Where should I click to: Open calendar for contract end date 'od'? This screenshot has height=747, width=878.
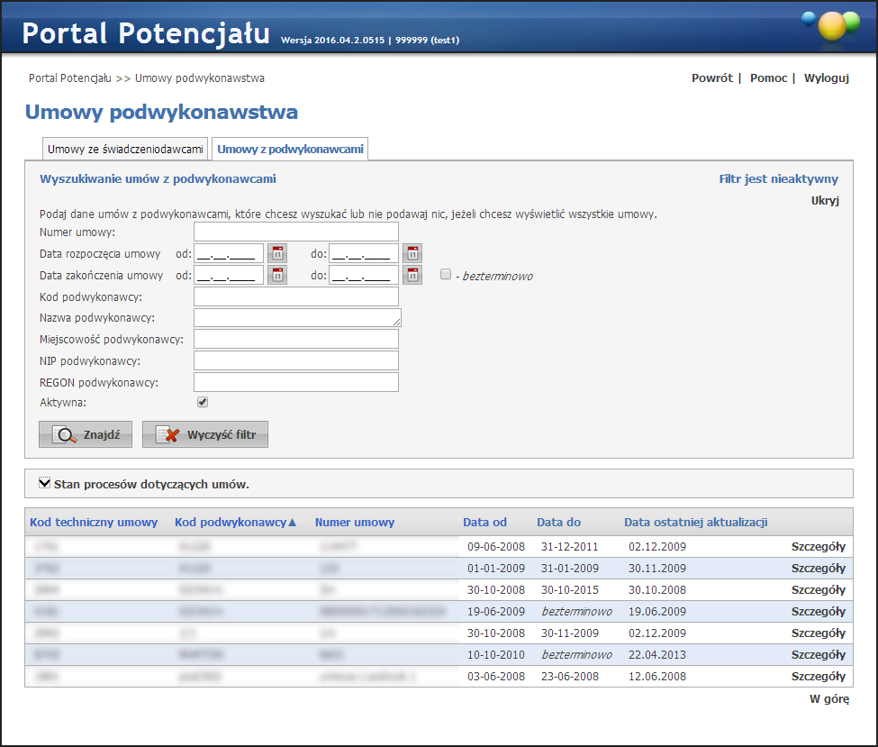point(277,275)
